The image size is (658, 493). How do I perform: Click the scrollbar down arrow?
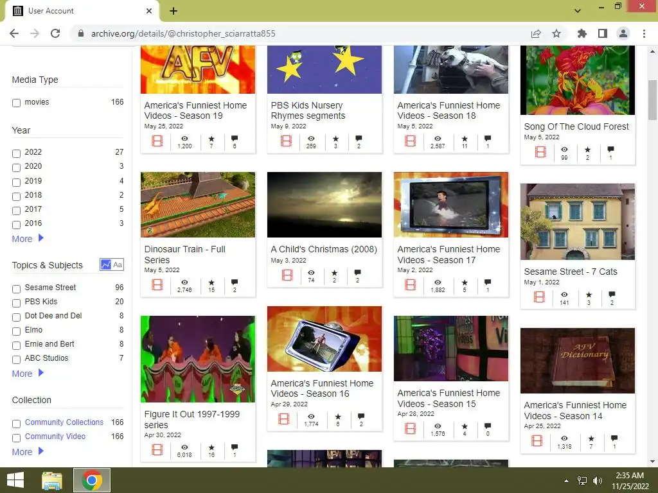652,462
